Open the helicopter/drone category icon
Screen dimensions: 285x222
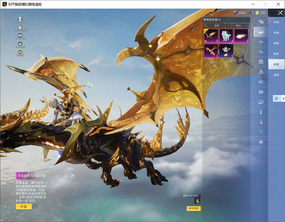point(261,42)
